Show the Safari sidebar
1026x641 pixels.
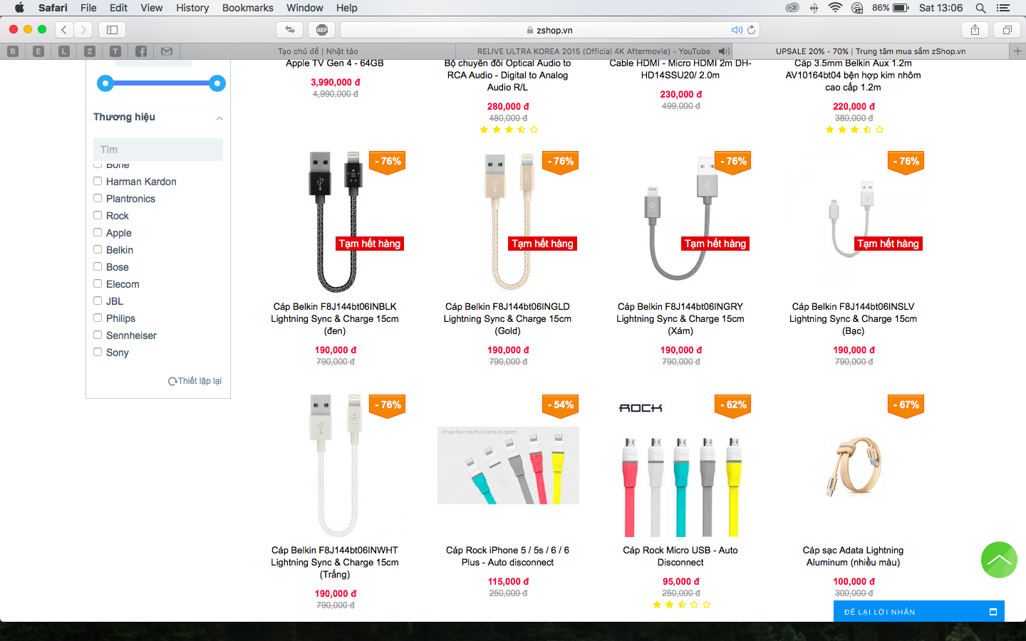[x=112, y=30]
